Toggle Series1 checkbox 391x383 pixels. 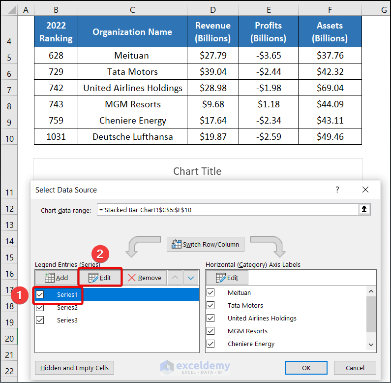(40, 294)
